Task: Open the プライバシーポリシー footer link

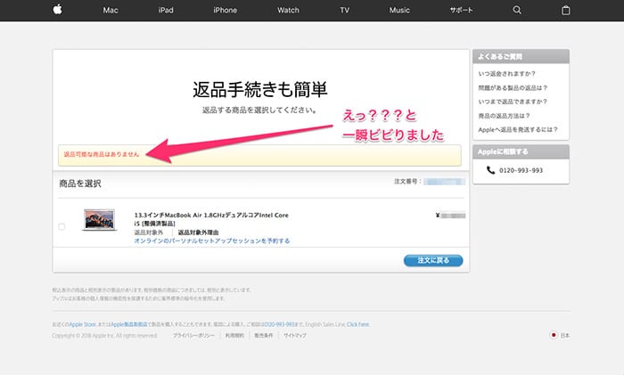Action: (x=193, y=336)
